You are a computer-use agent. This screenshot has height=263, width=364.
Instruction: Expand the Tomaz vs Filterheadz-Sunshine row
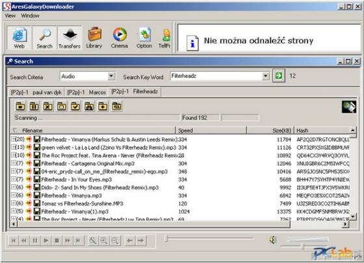pyautogui.click(x=13, y=203)
